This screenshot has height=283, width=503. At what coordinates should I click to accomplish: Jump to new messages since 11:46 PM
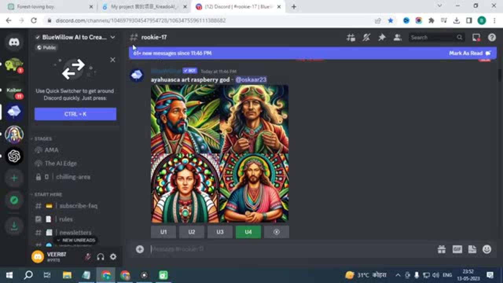click(172, 53)
